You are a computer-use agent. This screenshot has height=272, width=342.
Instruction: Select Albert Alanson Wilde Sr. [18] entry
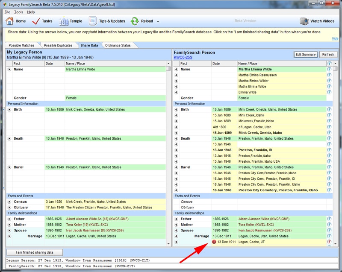pyautogui.click(x=97, y=219)
